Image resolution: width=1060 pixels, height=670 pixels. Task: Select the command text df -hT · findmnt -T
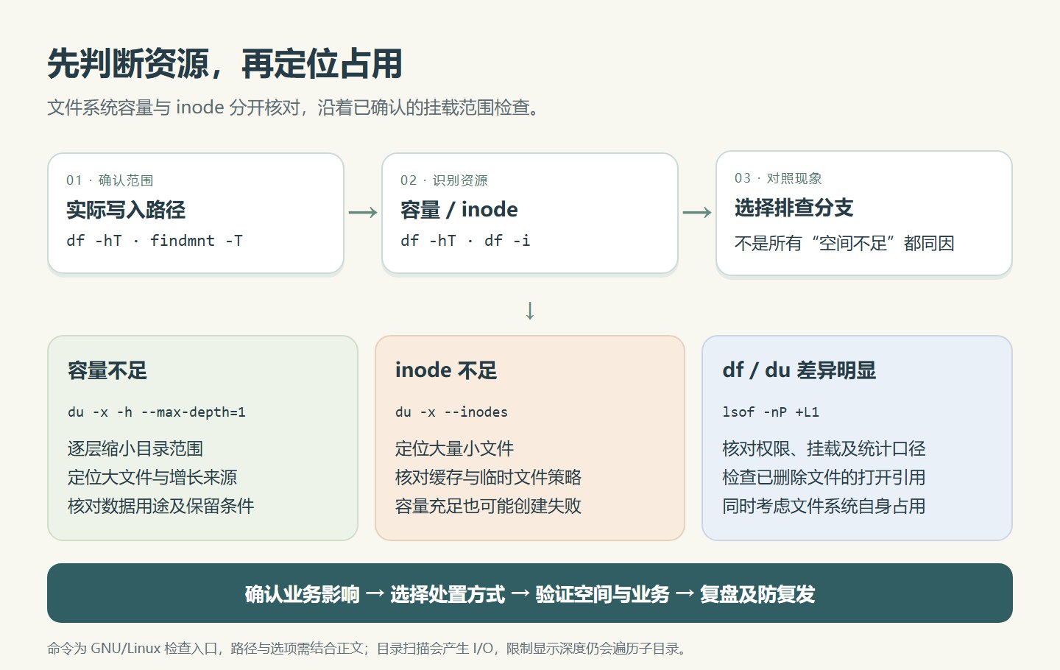[x=155, y=241]
